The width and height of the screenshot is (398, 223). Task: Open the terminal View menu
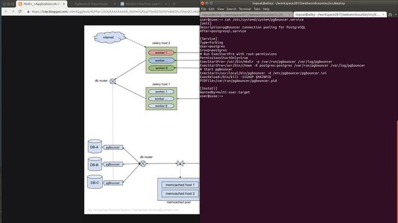point(220,9)
